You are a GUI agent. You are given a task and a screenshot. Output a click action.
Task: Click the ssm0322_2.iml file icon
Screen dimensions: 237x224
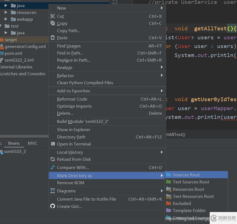click(2, 60)
